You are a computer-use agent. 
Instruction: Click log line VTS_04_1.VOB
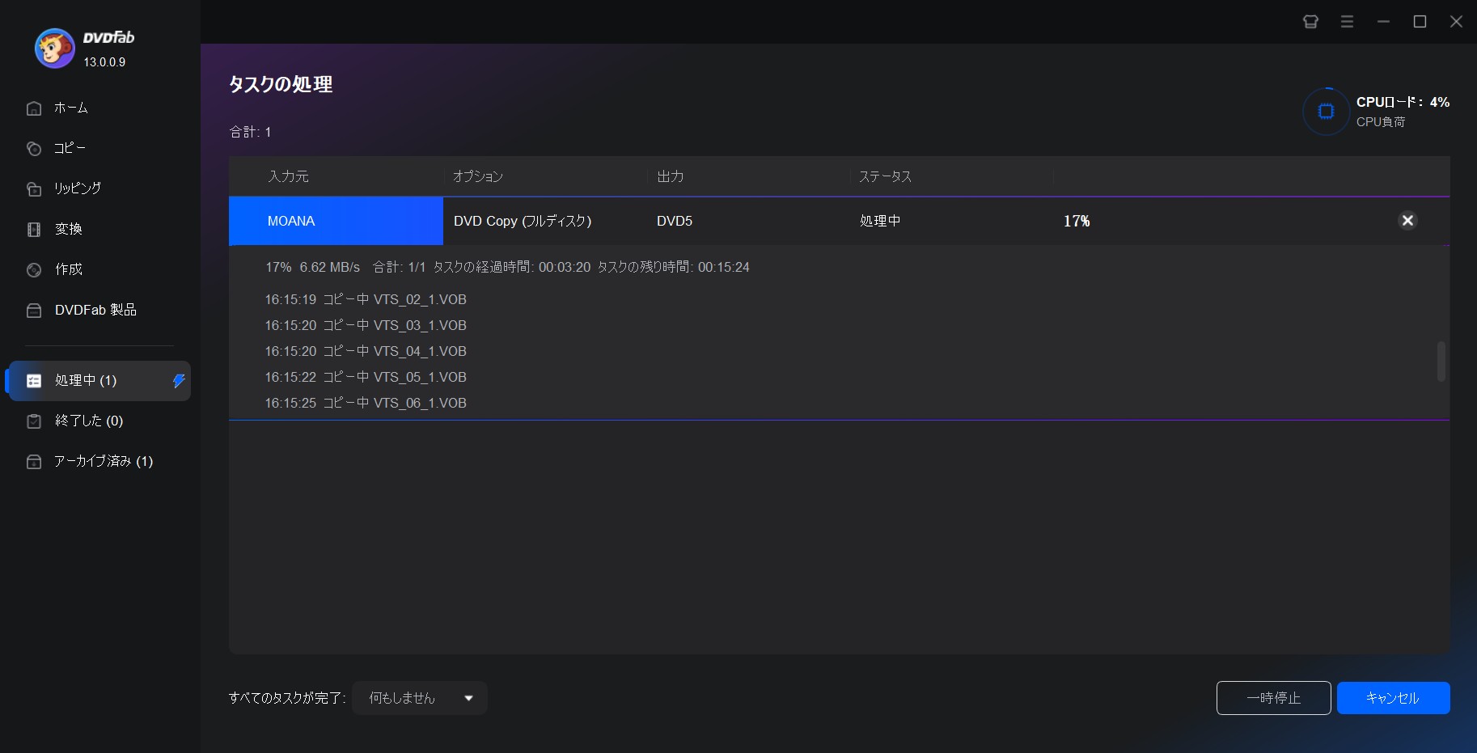[366, 351]
